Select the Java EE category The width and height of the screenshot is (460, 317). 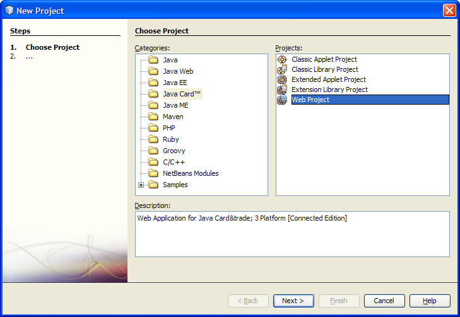tap(175, 83)
